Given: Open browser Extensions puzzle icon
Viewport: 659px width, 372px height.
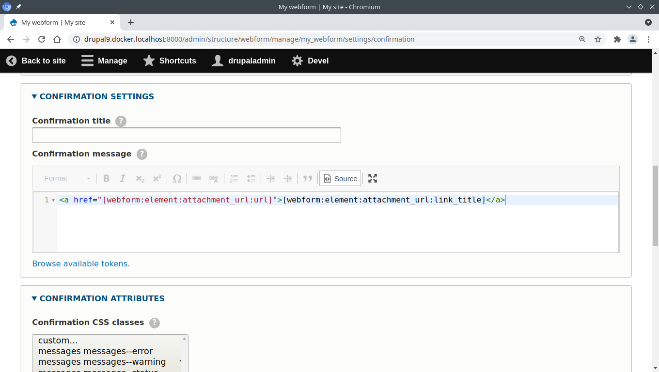Looking at the screenshot, I should coord(617,39).
